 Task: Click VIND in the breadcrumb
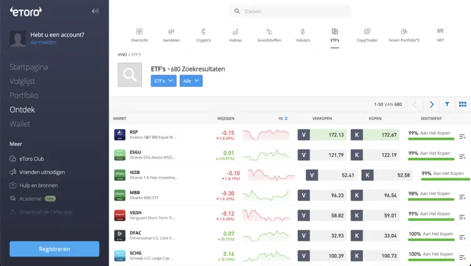(122, 55)
